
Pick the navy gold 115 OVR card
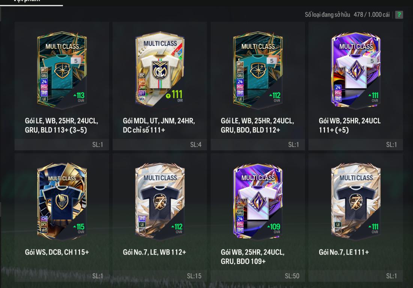click(62, 202)
